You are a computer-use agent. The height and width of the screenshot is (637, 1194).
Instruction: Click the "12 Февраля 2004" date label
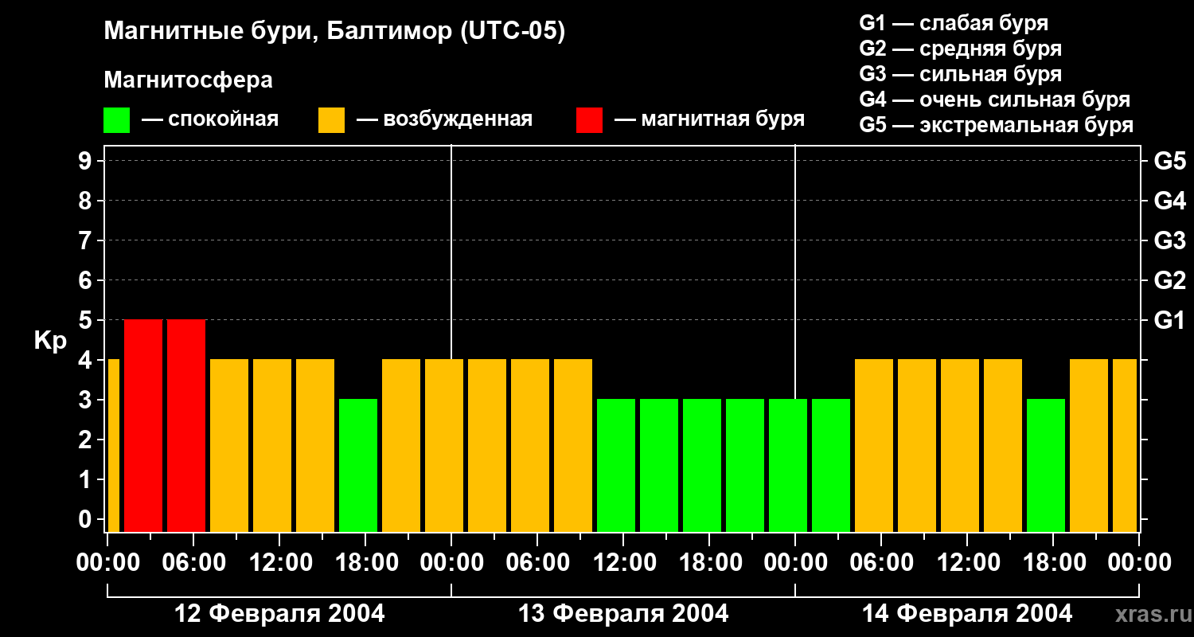click(279, 614)
